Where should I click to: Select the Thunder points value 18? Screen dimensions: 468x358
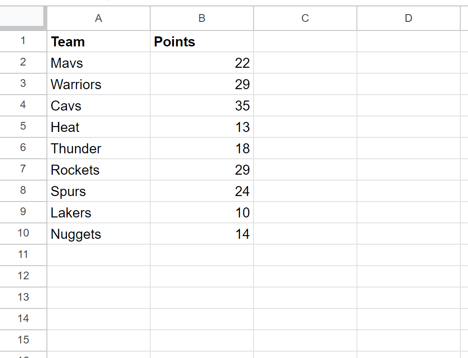(x=202, y=148)
